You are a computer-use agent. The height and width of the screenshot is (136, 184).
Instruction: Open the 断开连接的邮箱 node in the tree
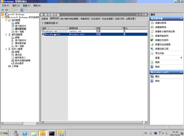[x=23, y=60]
